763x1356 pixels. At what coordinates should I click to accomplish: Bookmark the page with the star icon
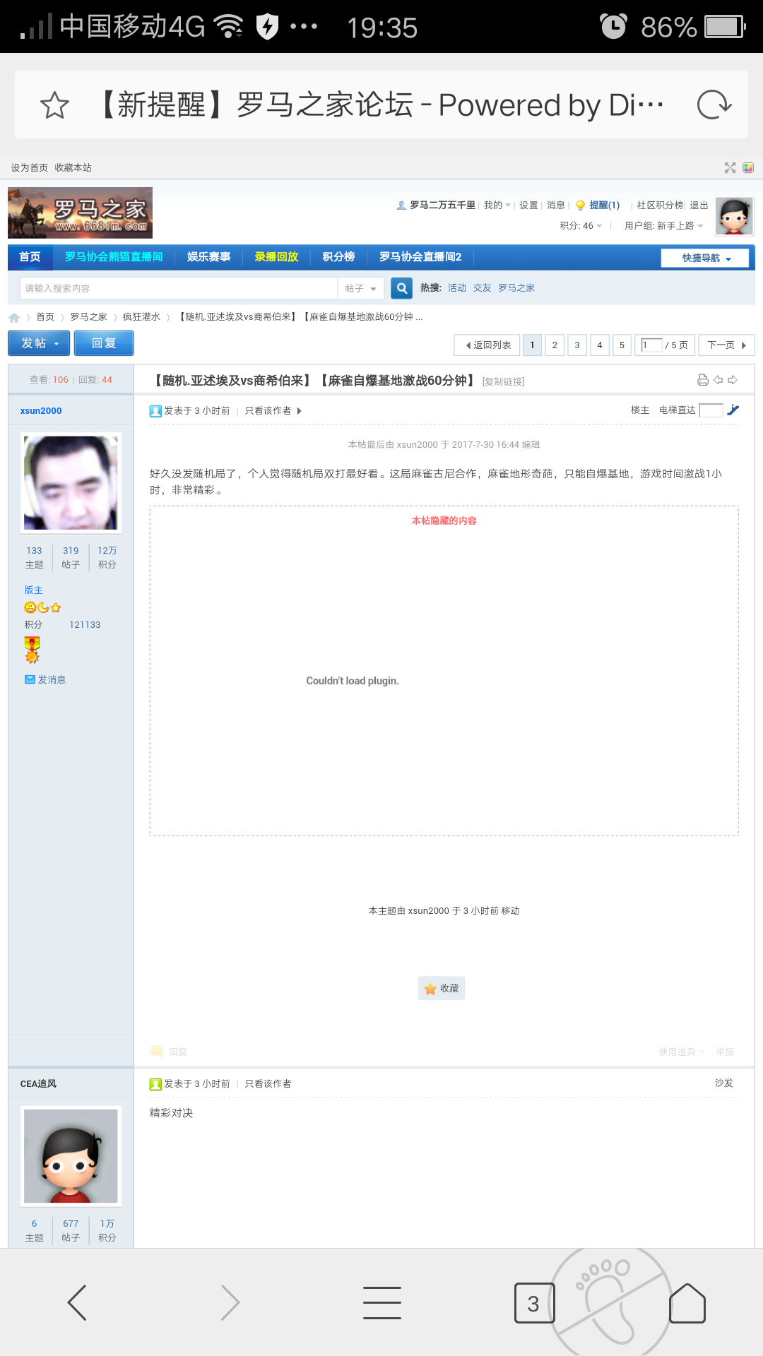[54, 105]
